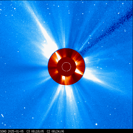Click the lower-right streamer inside the red C2 ring

tap(79, 72)
